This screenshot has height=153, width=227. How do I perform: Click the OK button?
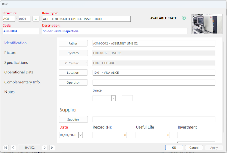click(x=174, y=148)
